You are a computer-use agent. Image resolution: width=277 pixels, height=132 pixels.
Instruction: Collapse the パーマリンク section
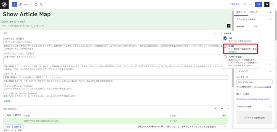pyautogui.click(x=270, y=71)
